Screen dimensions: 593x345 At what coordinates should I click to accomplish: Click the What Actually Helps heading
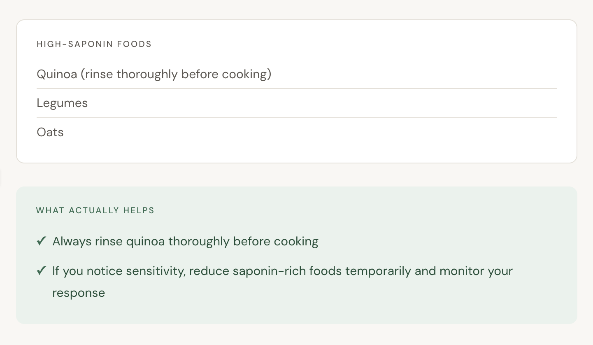[x=95, y=210]
